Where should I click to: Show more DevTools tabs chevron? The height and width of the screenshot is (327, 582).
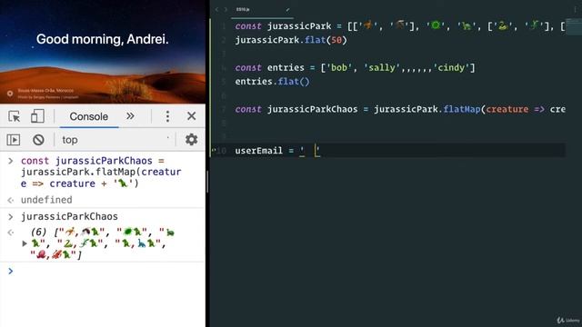(130, 116)
